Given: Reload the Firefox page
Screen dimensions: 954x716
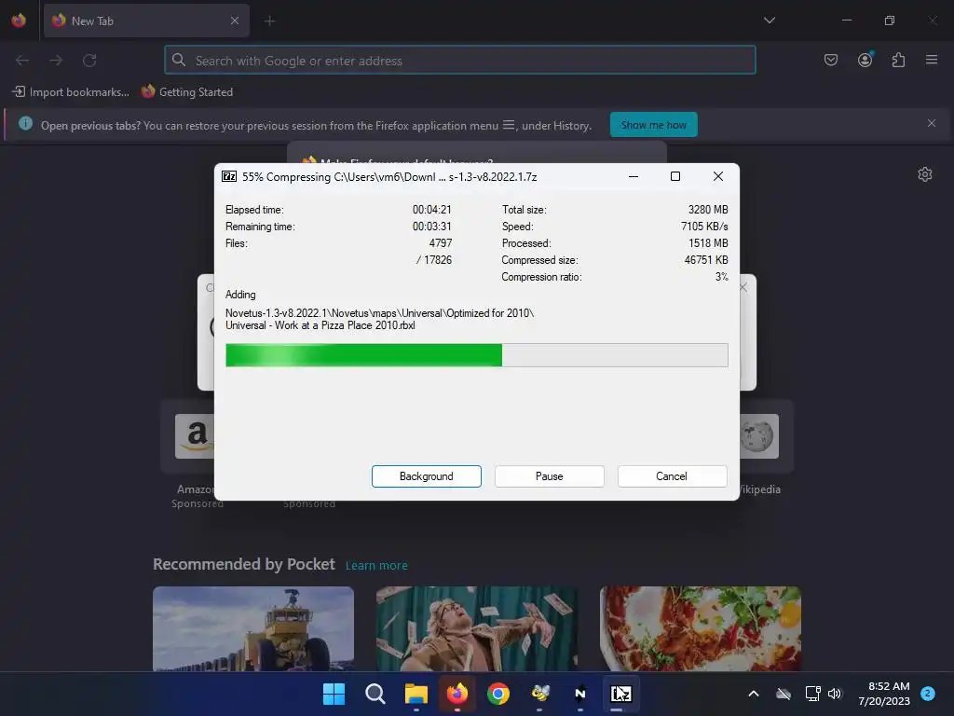Looking at the screenshot, I should (89, 61).
